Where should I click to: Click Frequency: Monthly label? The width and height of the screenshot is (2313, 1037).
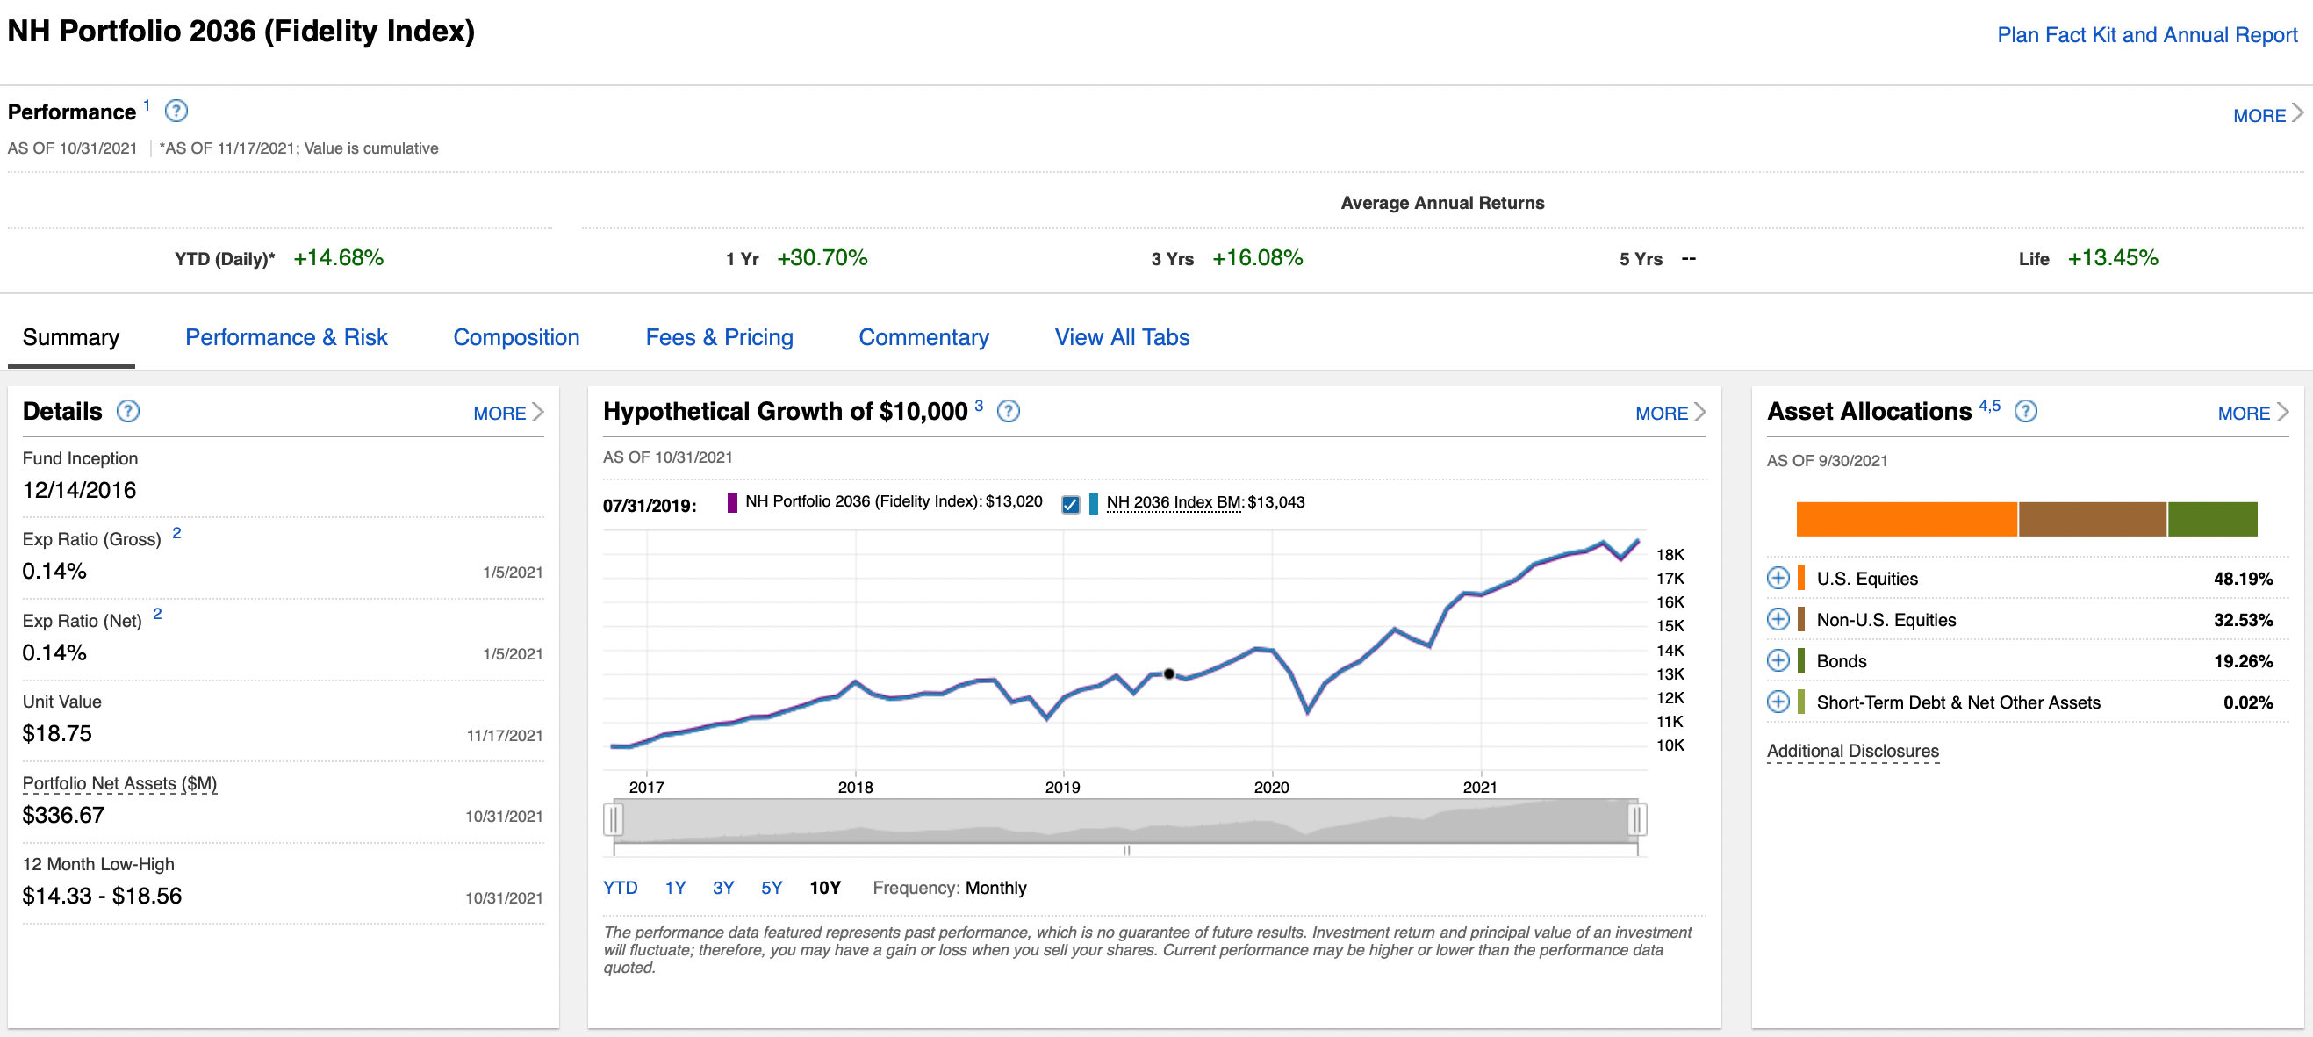tap(949, 888)
